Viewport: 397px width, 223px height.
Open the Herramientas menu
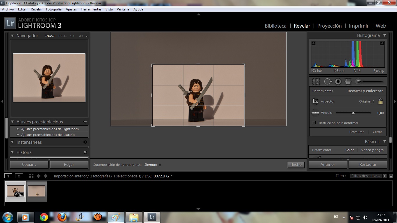click(x=91, y=9)
